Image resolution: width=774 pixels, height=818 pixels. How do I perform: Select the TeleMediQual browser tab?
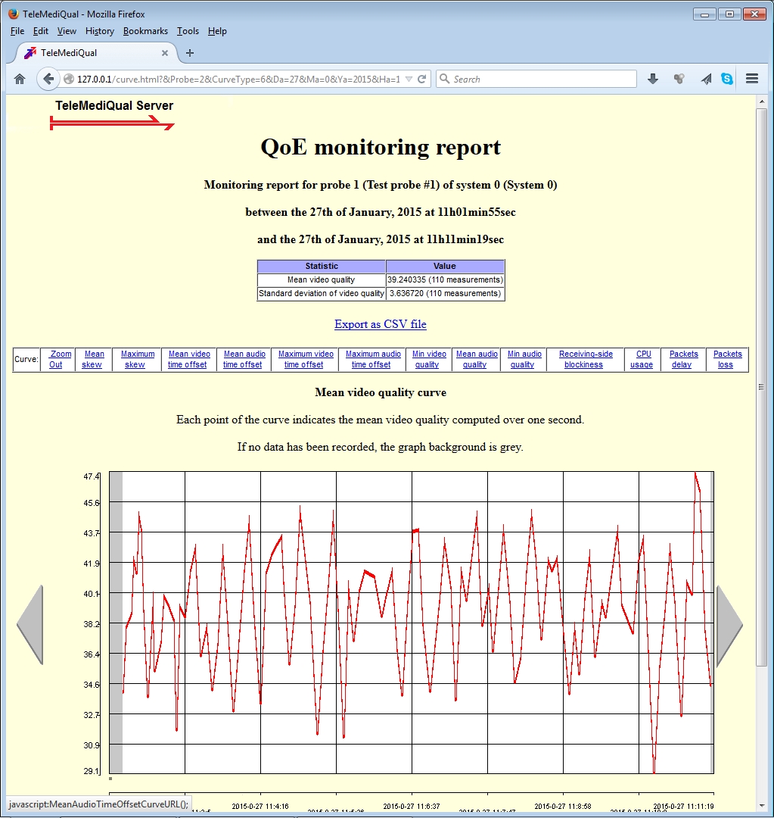[91, 53]
